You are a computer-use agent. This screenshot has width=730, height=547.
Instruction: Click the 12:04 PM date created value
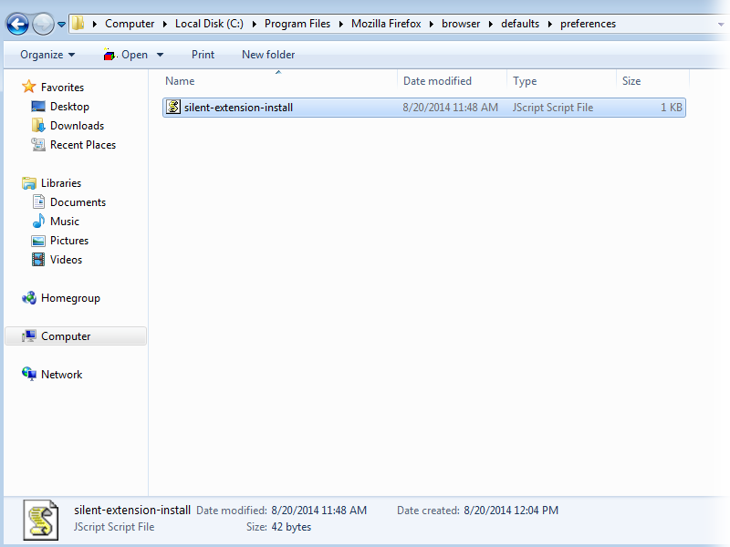tap(511, 511)
